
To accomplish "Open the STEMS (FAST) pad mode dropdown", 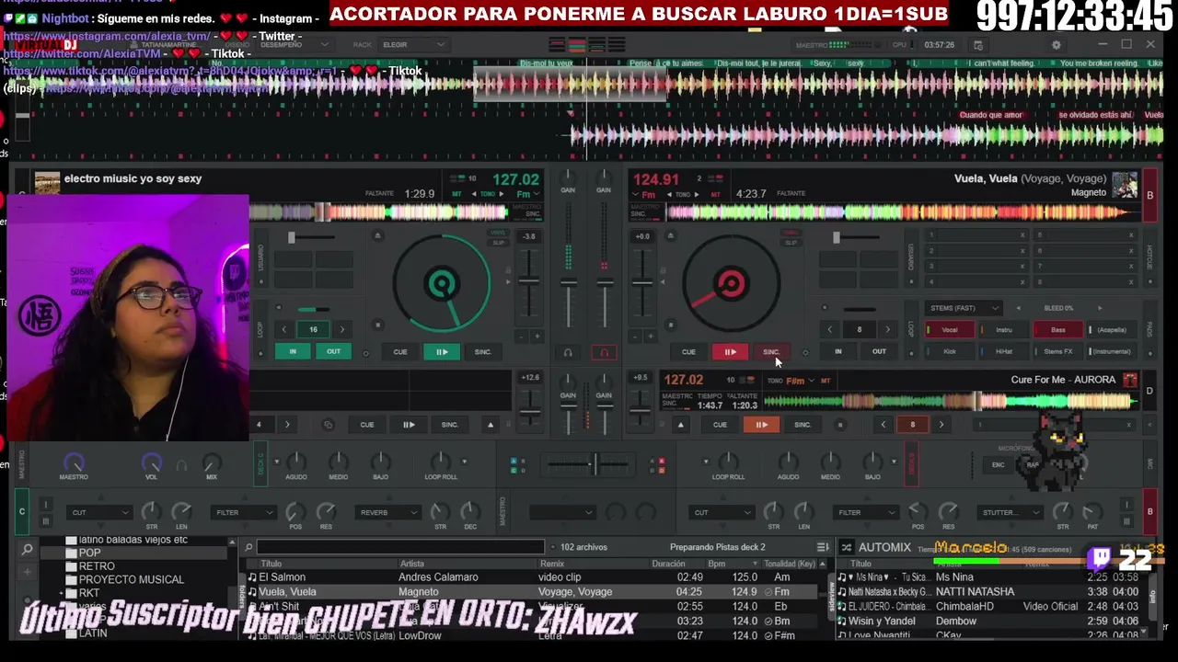I will pyautogui.click(x=964, y=308).
